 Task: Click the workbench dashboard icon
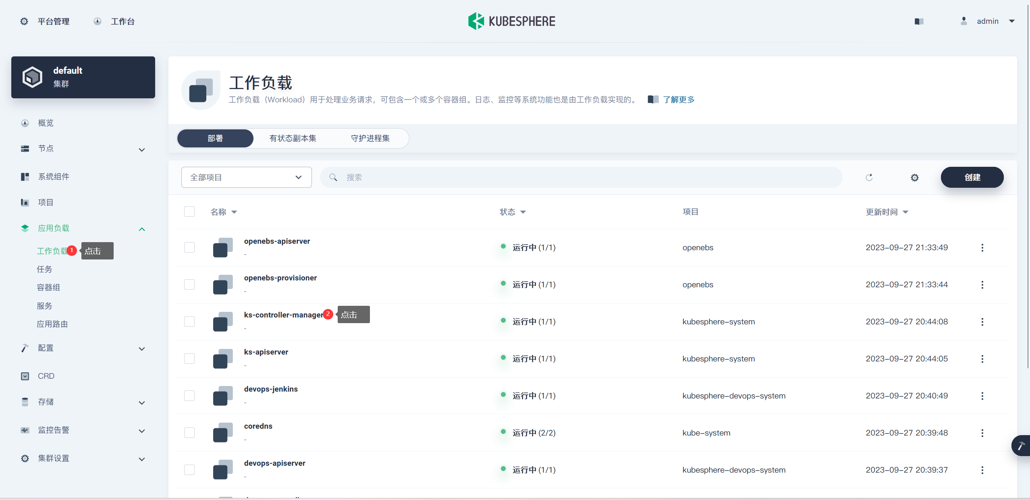point(98,21)
